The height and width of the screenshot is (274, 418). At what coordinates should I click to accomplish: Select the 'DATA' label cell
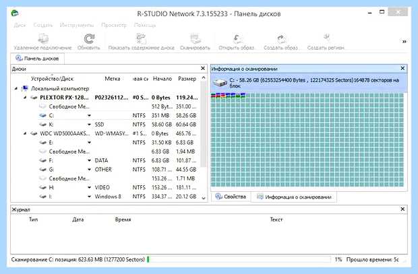pos(102,161)
